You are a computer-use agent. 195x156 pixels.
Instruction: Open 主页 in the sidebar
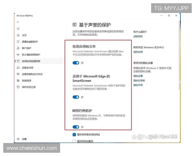[24, 35]
